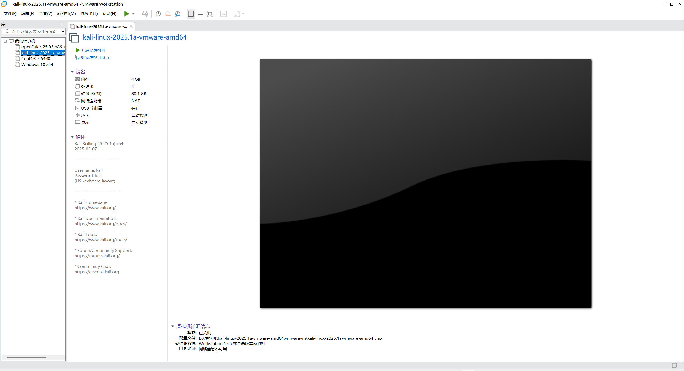Viewport: 684px width, 371px height.
Task: Click the memory chip icon beside 内存
Action: (77, 79)
